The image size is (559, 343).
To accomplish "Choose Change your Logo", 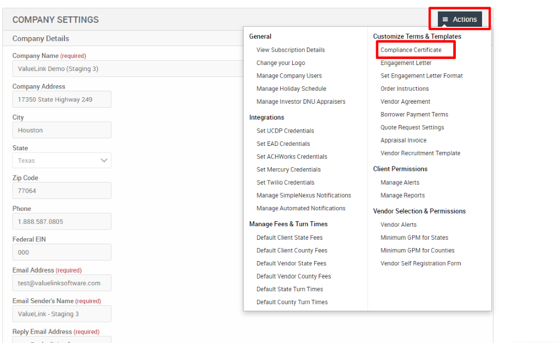I will pyautogui.click(x=281, y=63).
